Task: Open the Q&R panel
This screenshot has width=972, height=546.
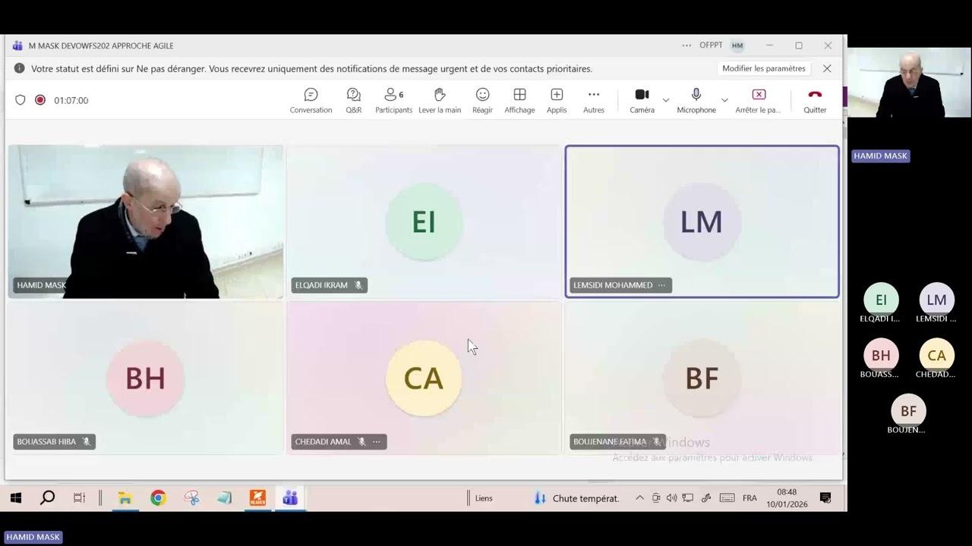Action: point(354,100)
